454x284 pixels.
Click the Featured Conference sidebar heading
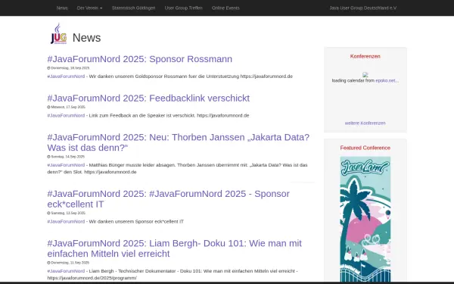(x=365, y=148)
